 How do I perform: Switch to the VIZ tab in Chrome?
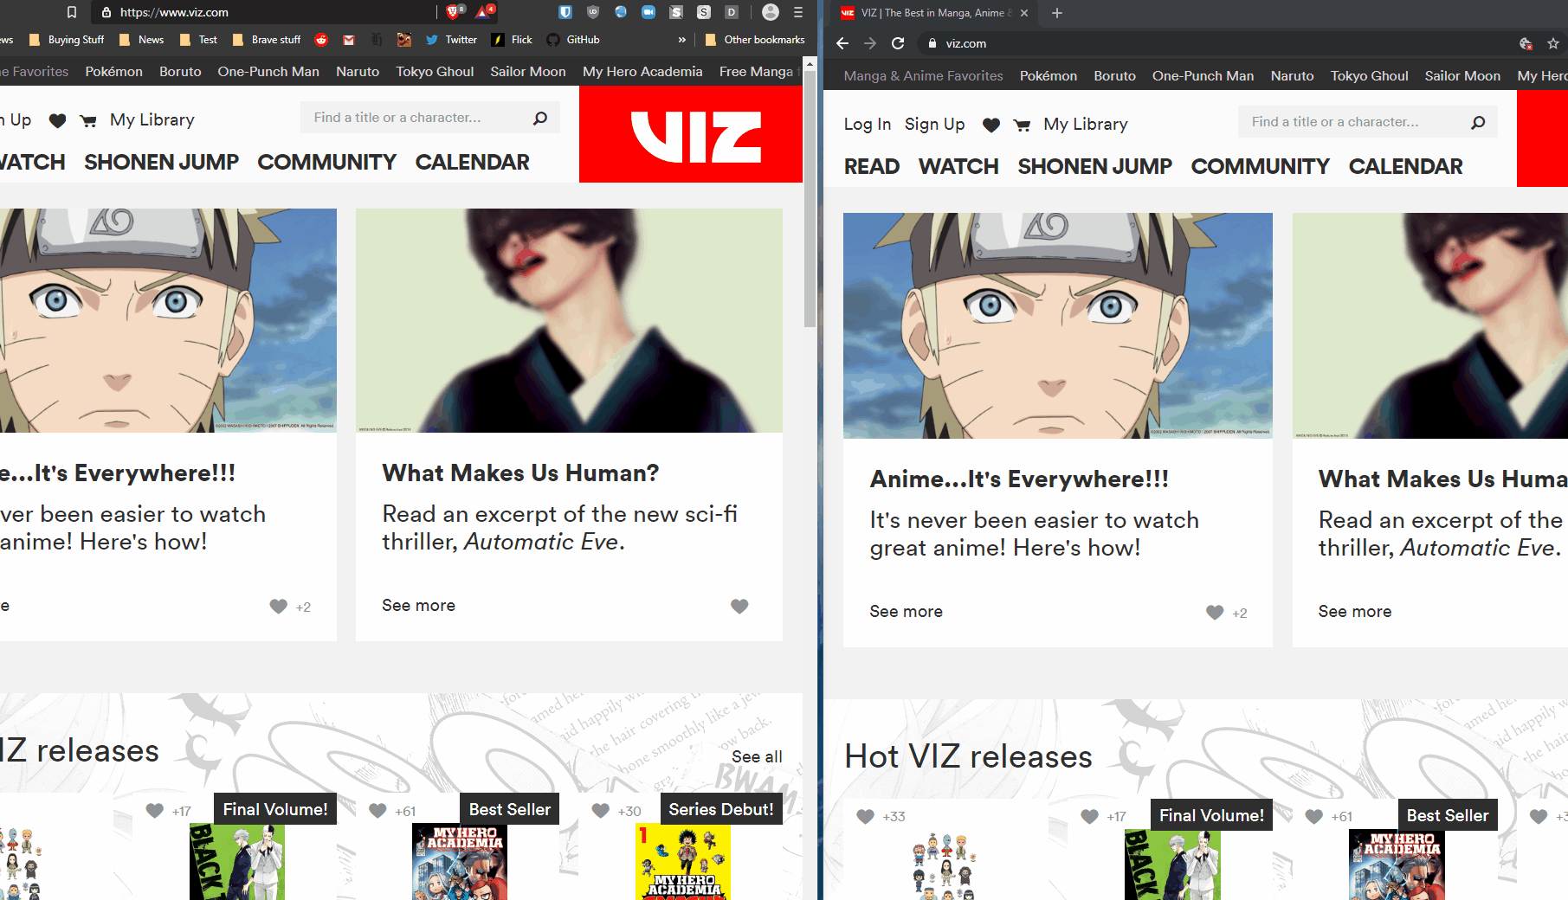pos(931,13)
